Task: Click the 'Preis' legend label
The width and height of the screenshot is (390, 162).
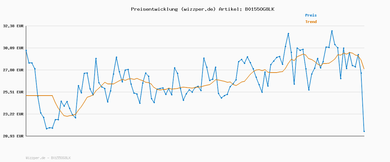Action: 311,15
